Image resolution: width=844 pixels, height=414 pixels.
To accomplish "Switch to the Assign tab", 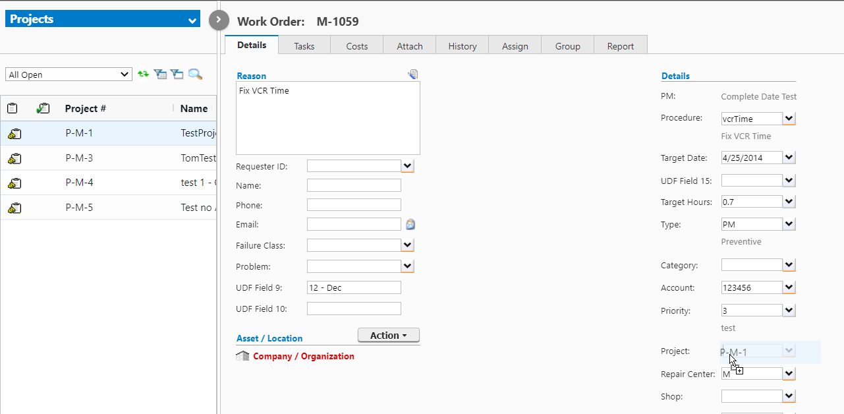I will coord(515,45).
